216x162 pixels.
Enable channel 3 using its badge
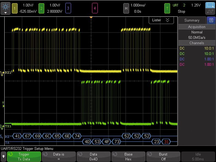tap(68, 8)
